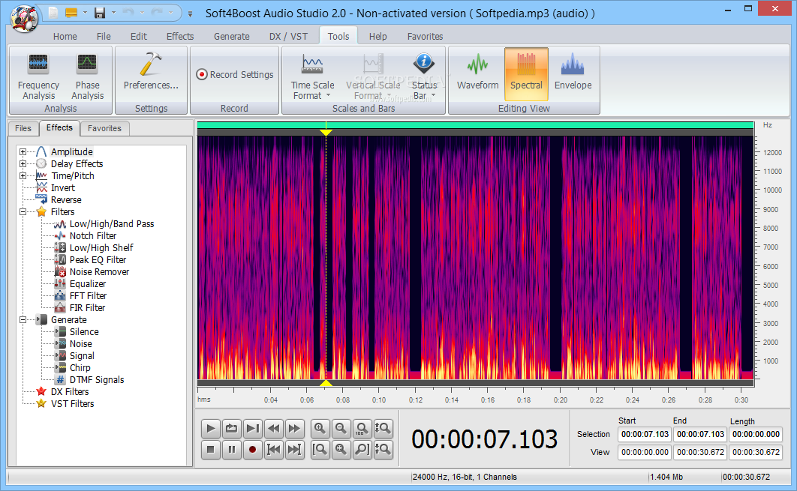Expand the Time/Pitch node
The height and width of the screenshot is (491, 797).
(23, 175)
